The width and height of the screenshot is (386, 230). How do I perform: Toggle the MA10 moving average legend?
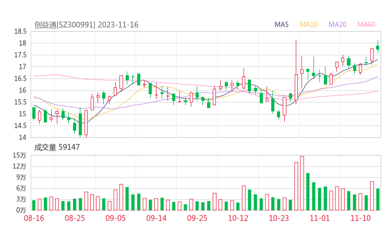(x=309, y=25)
